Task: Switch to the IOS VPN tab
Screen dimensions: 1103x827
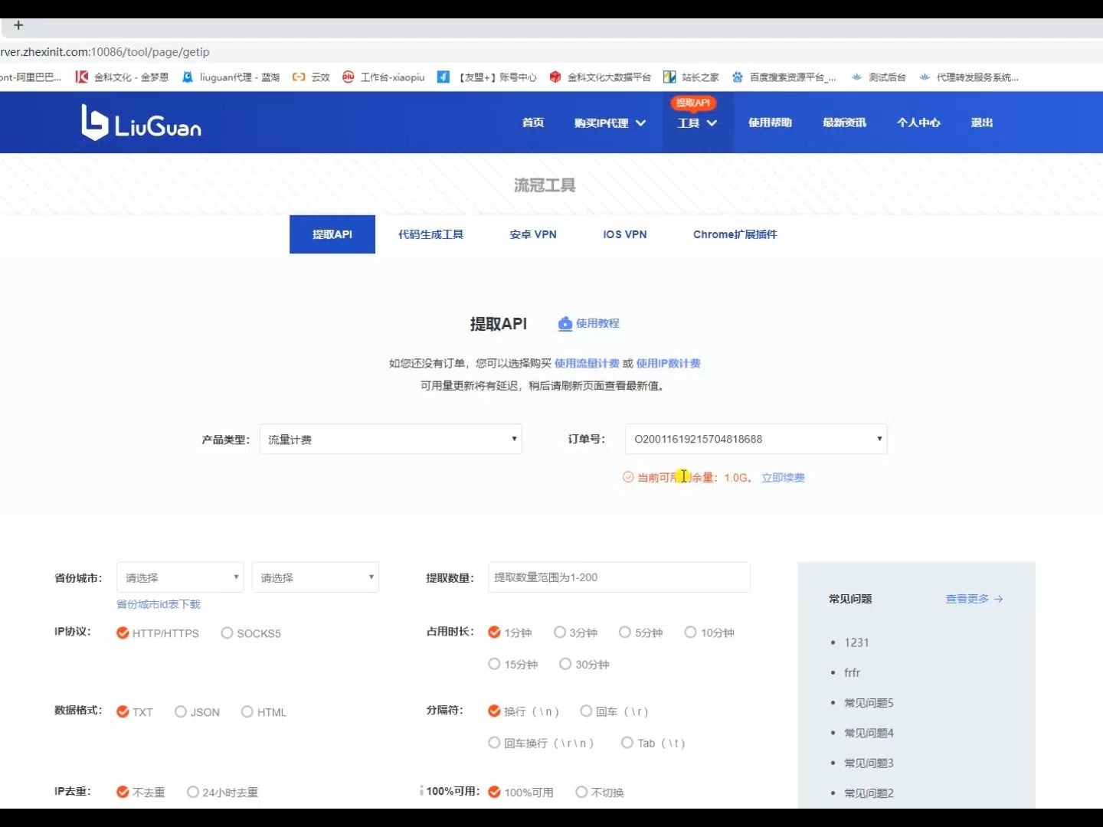Action: (x=625, y=234)
